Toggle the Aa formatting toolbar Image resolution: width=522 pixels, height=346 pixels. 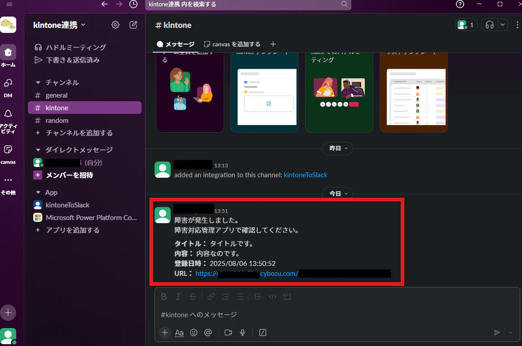(x=179, y=333)
